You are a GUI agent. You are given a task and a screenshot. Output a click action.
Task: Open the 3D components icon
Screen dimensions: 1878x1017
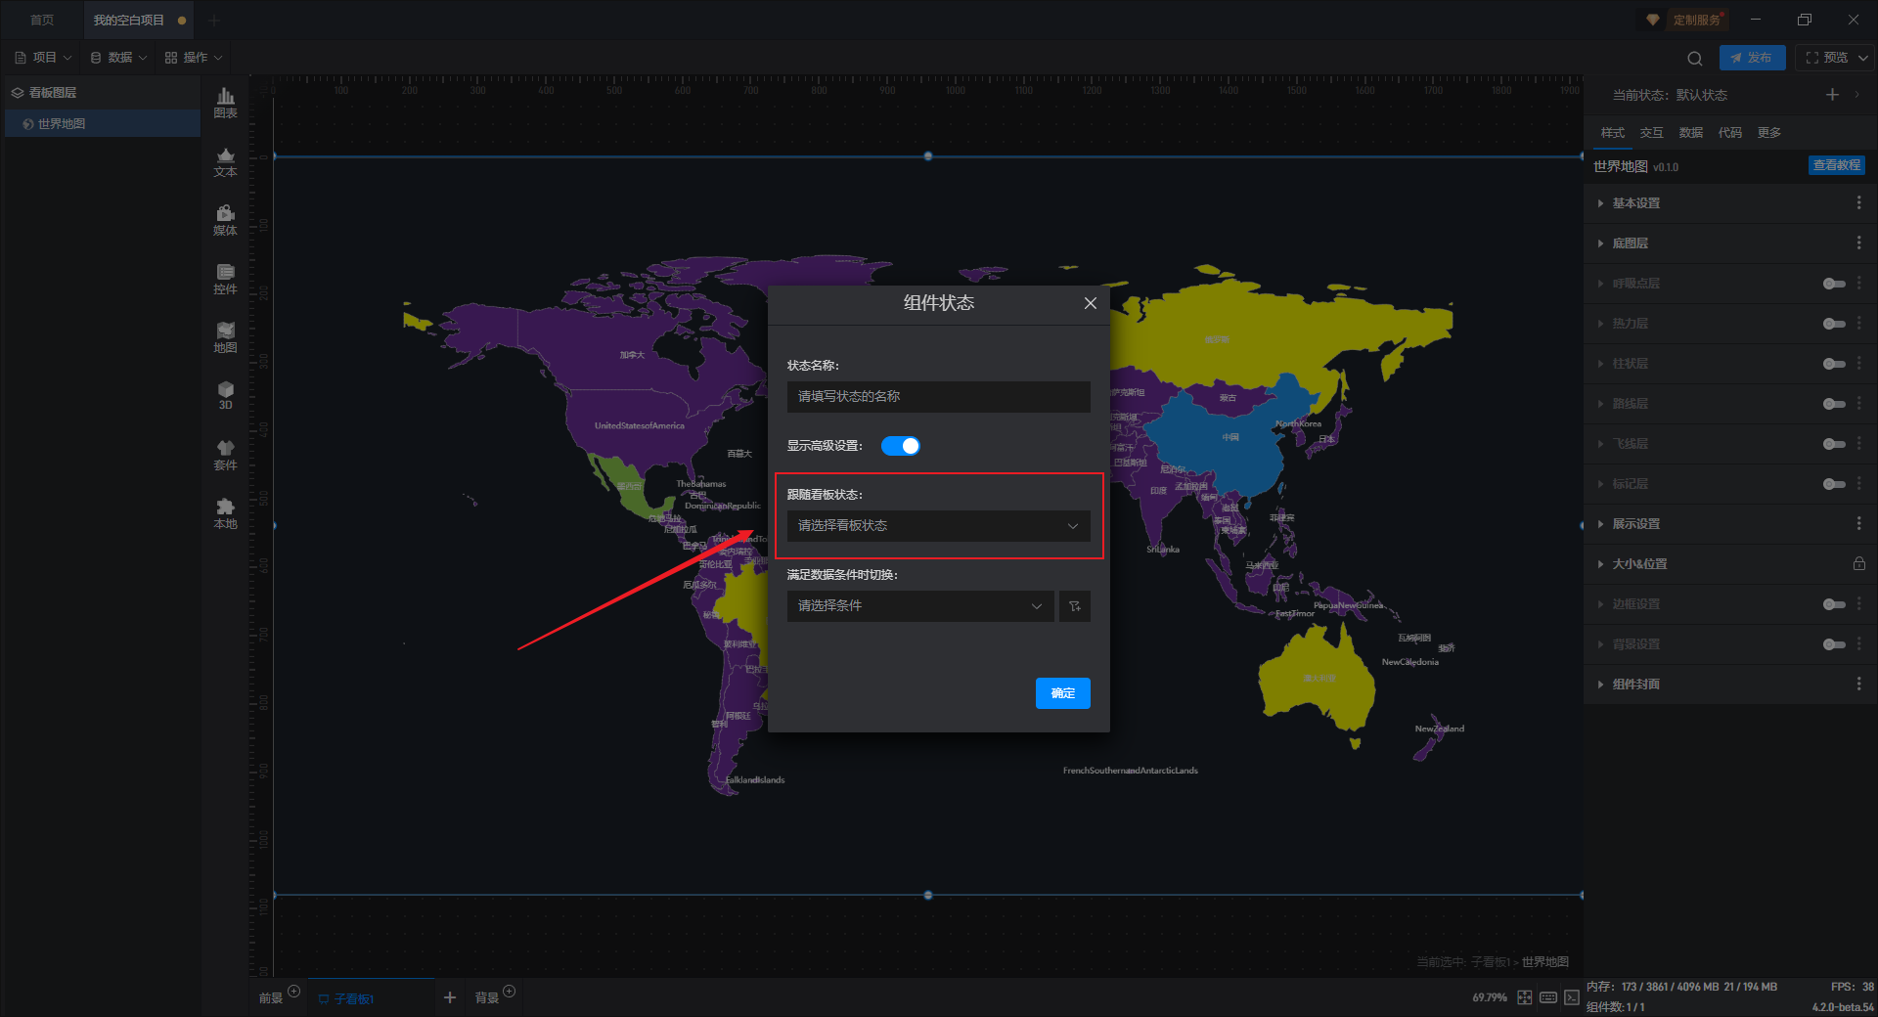click(225, 395)
